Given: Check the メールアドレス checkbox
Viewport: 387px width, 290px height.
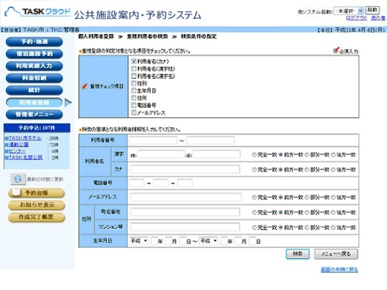Looking at the screenshot, I should pos(134,113).
